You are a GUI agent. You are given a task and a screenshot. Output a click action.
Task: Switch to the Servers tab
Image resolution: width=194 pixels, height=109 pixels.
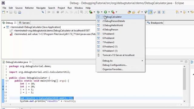[24, 23]
